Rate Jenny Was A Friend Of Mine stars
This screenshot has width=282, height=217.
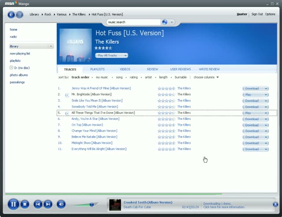167,88
